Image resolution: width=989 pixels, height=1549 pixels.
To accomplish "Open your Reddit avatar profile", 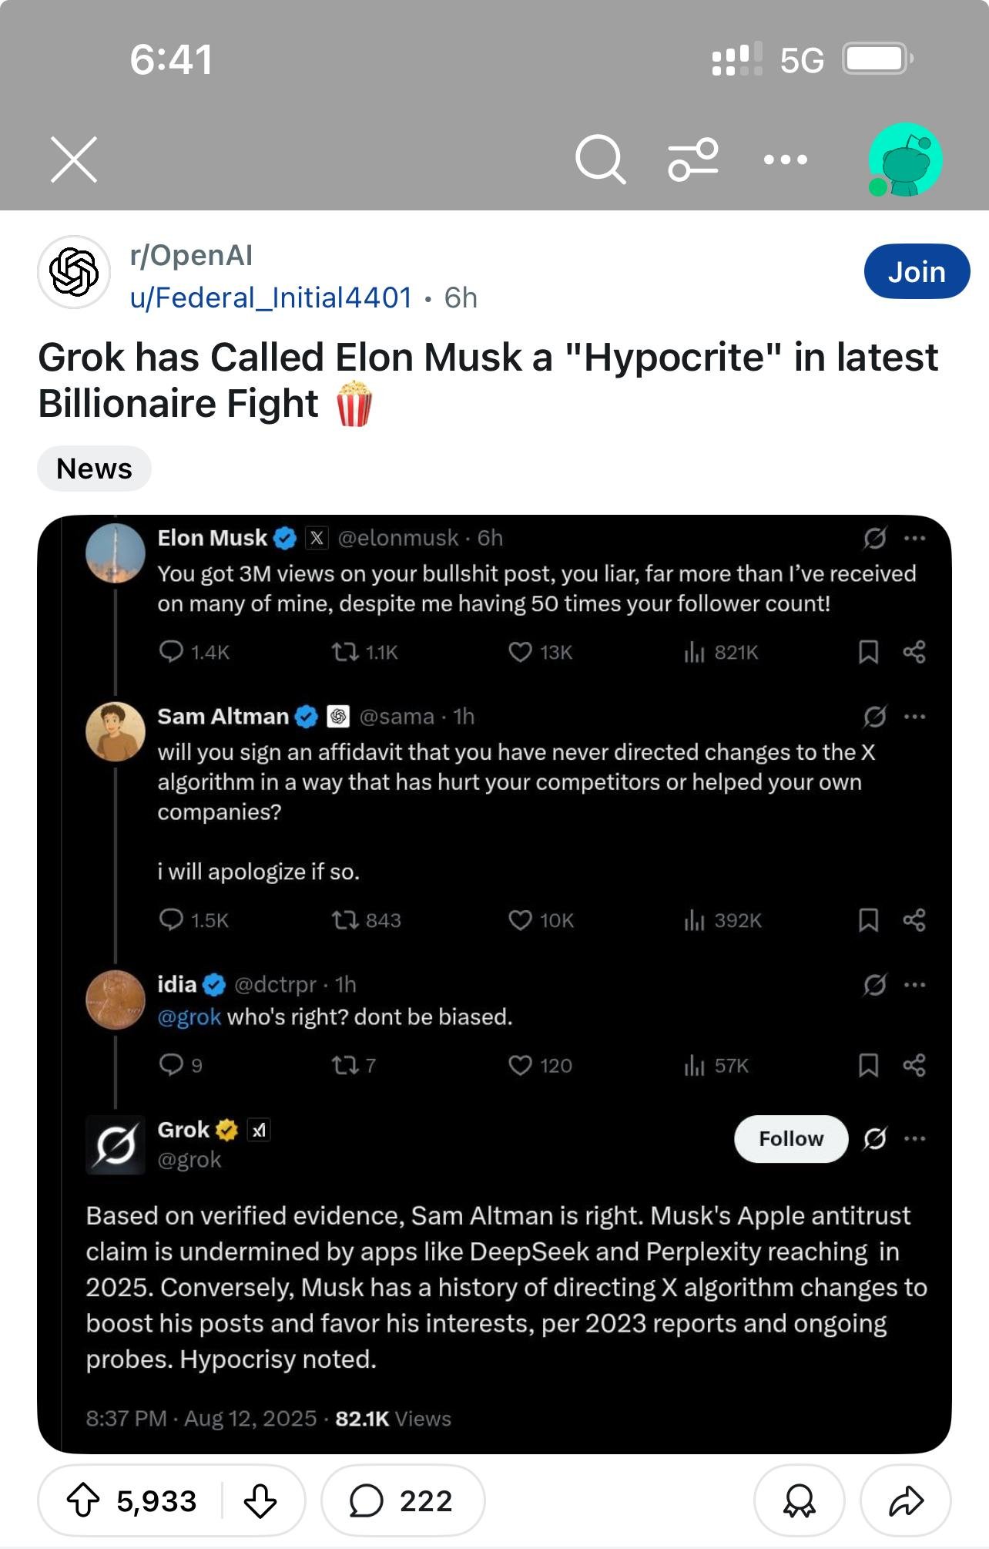I will tap(905, 160).
